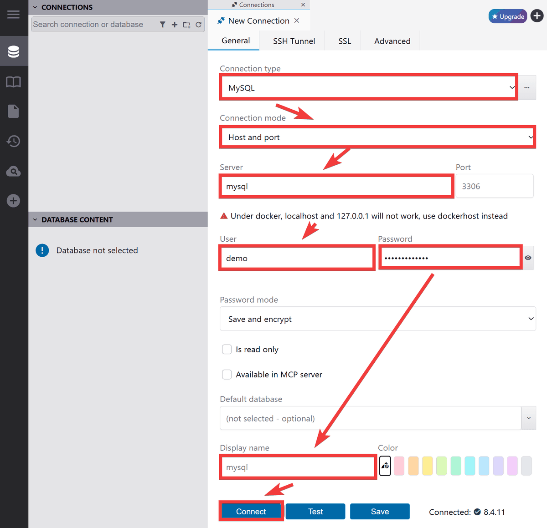Click the round plus button near Upgrade
Image resolution: width=547 pixels, height=528 pixels.
click(537, 16)
